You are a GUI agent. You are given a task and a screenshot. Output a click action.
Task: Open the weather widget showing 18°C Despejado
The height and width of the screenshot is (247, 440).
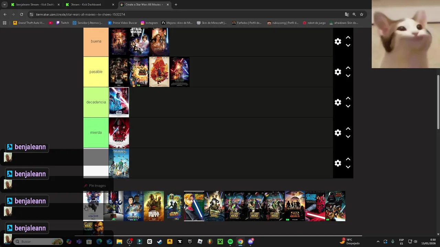[x=350, y=242]
